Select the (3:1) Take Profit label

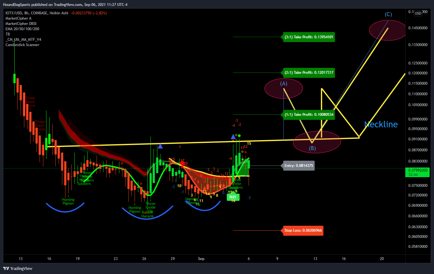pyautogui.click(x=309, y=37)
